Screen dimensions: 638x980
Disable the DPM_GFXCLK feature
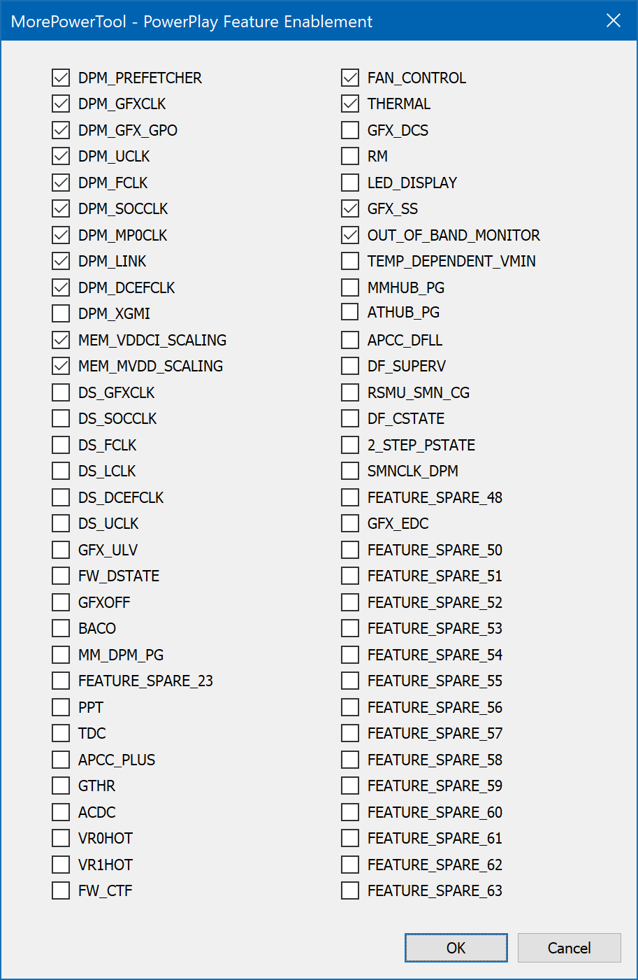[x=61, y=104]
